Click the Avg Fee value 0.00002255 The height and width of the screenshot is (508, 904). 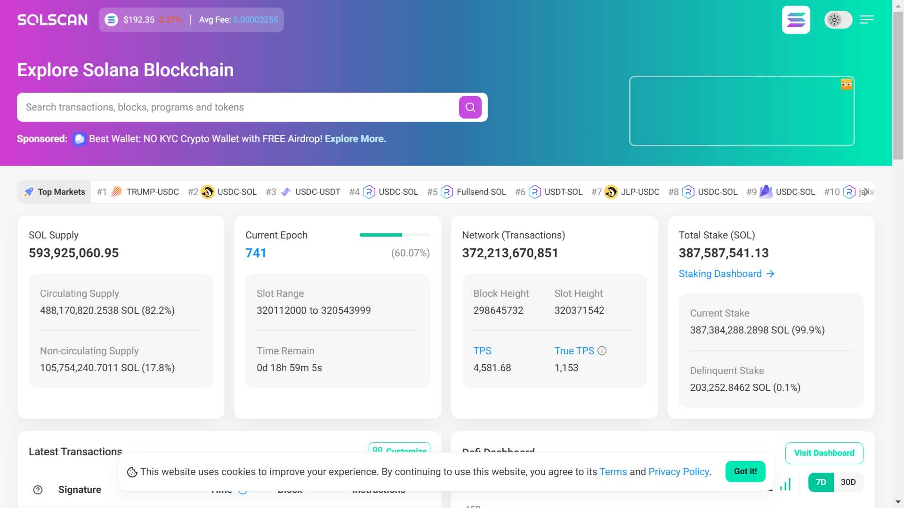256,20
